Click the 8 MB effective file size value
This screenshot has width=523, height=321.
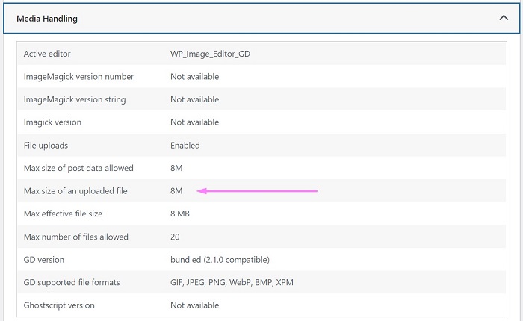pos(180,214)
